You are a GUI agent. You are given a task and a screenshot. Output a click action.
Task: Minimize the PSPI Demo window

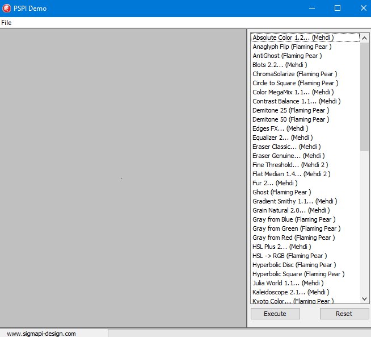tap(312, 9)
